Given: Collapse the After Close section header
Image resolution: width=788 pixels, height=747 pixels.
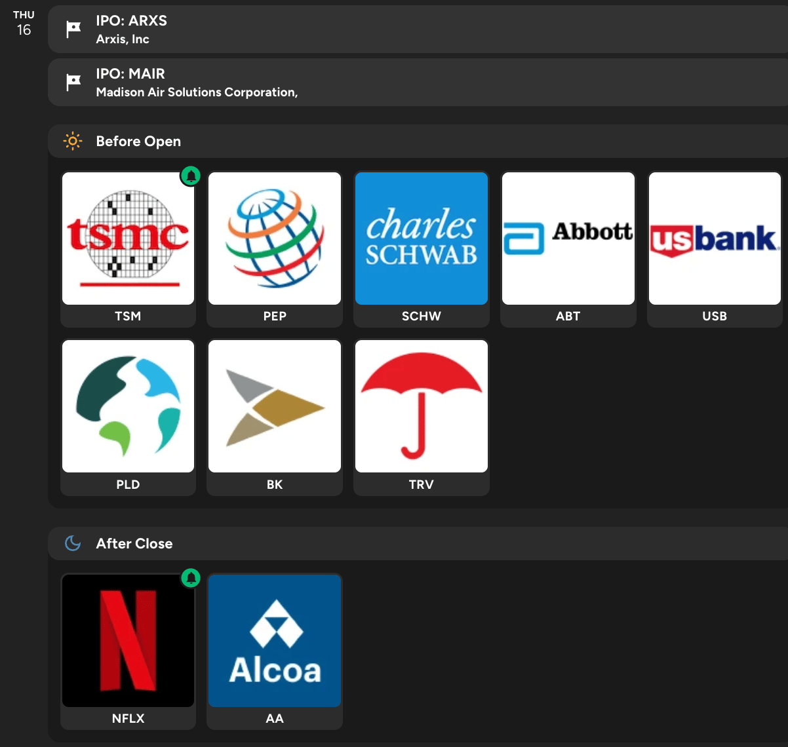Looking at the screenshot, I should [418, 543].
